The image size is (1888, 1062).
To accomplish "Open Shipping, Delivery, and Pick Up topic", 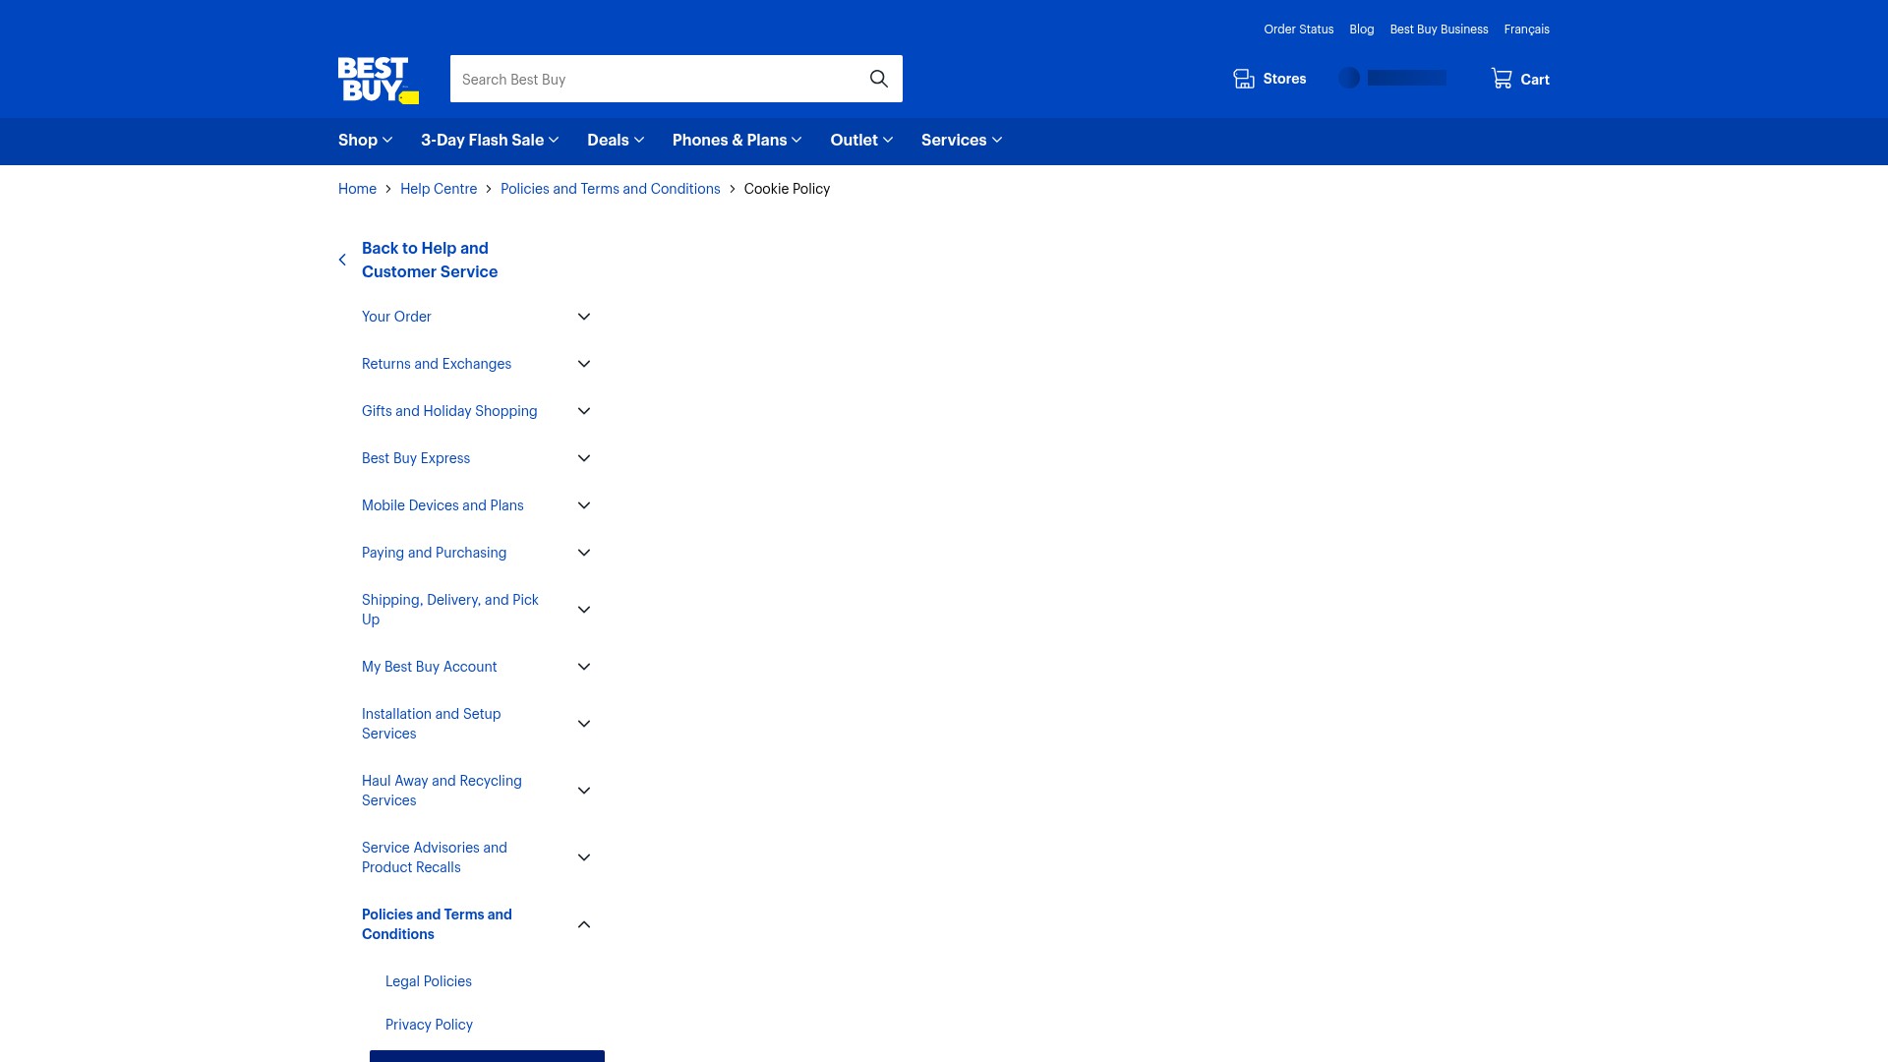I will coord(450,610).
